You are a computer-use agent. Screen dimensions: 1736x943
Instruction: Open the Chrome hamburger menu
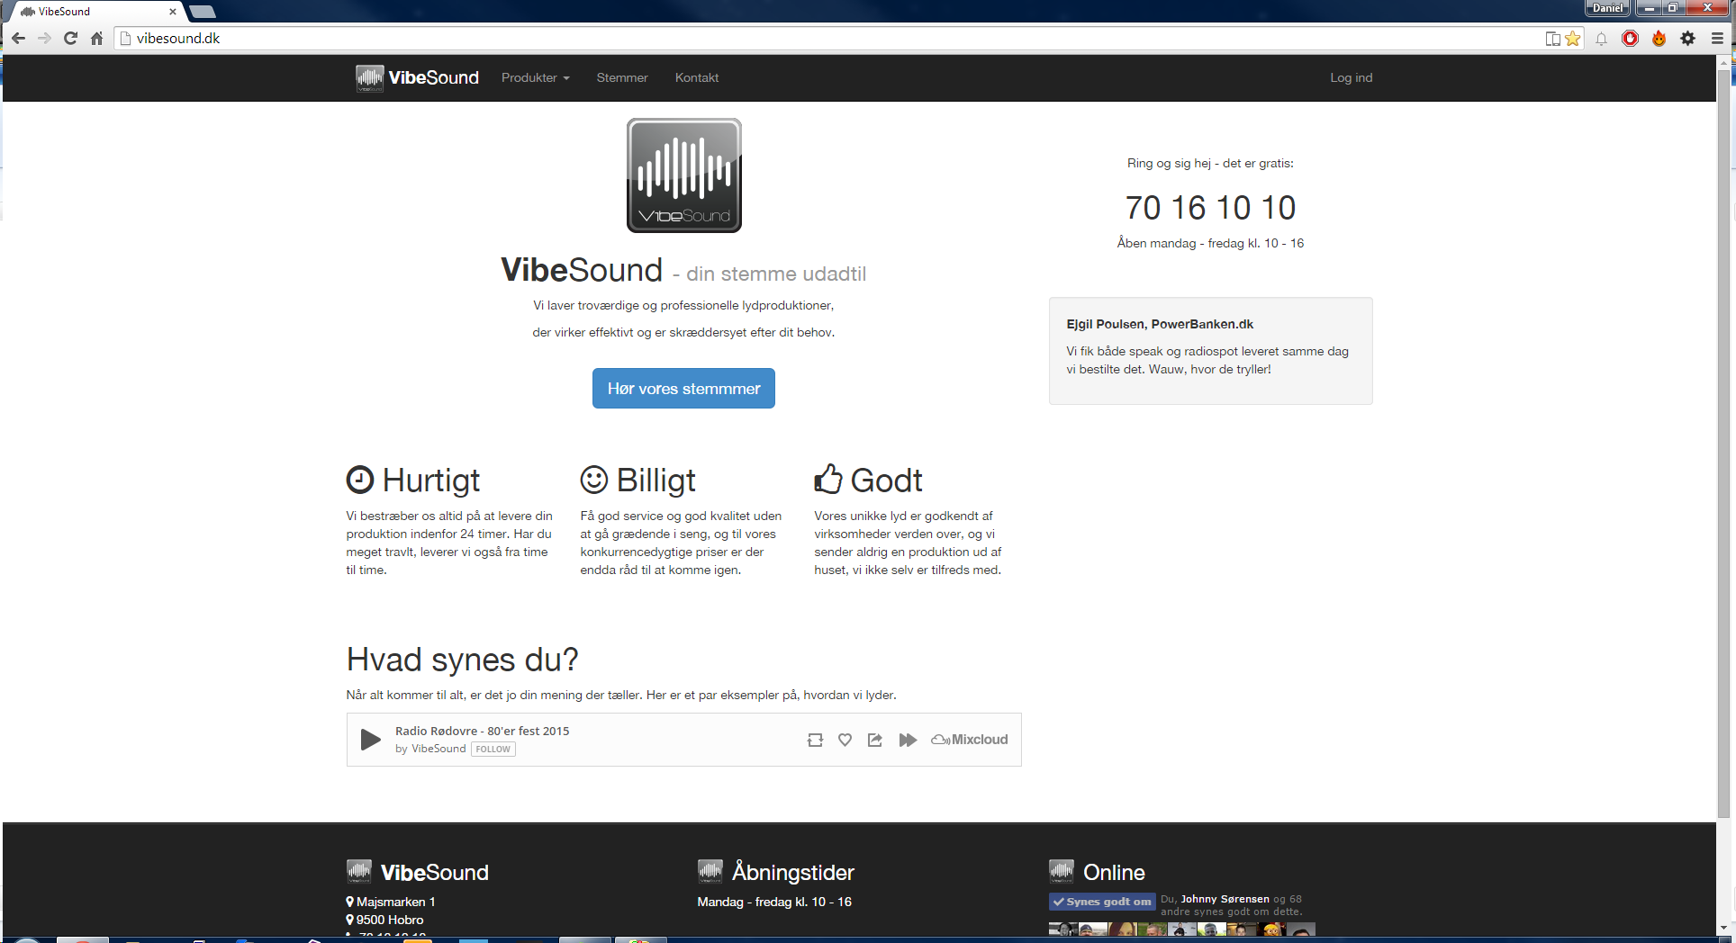point(1717,38)
